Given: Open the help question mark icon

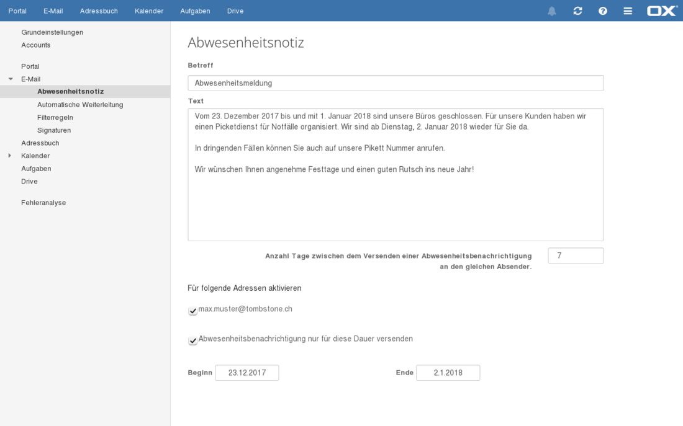Looking at the screenshot, I should (602, 11).
